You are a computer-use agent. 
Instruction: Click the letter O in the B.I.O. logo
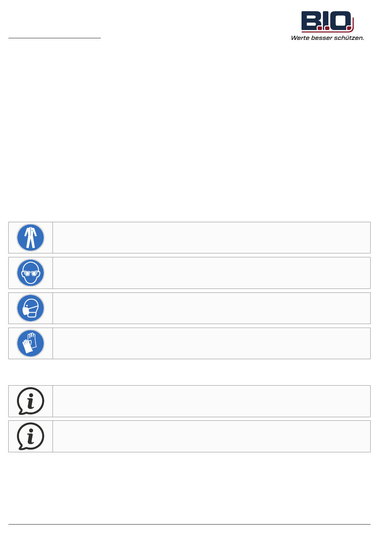(x=340, y=21)
